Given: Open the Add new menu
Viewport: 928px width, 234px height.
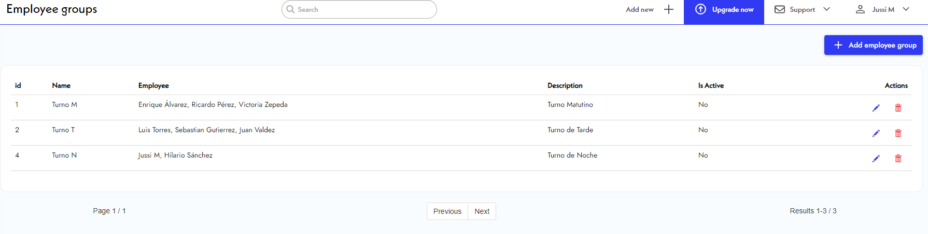Looking at the screenshot, I should pyautogui.click(x=640, y=9).
